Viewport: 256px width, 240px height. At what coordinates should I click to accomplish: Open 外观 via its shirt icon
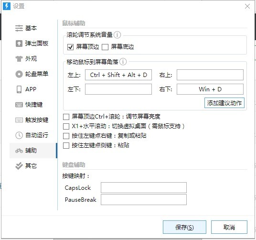19,59
